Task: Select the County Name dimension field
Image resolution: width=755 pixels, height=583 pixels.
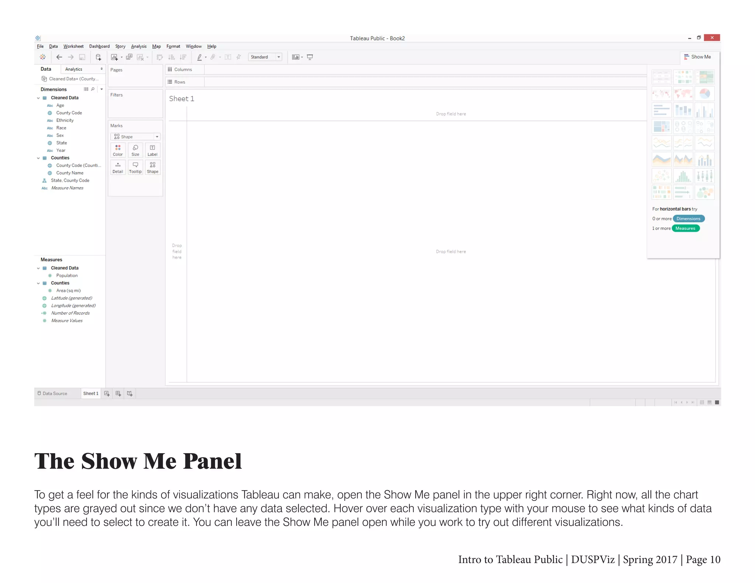Action: pos(70,173)
